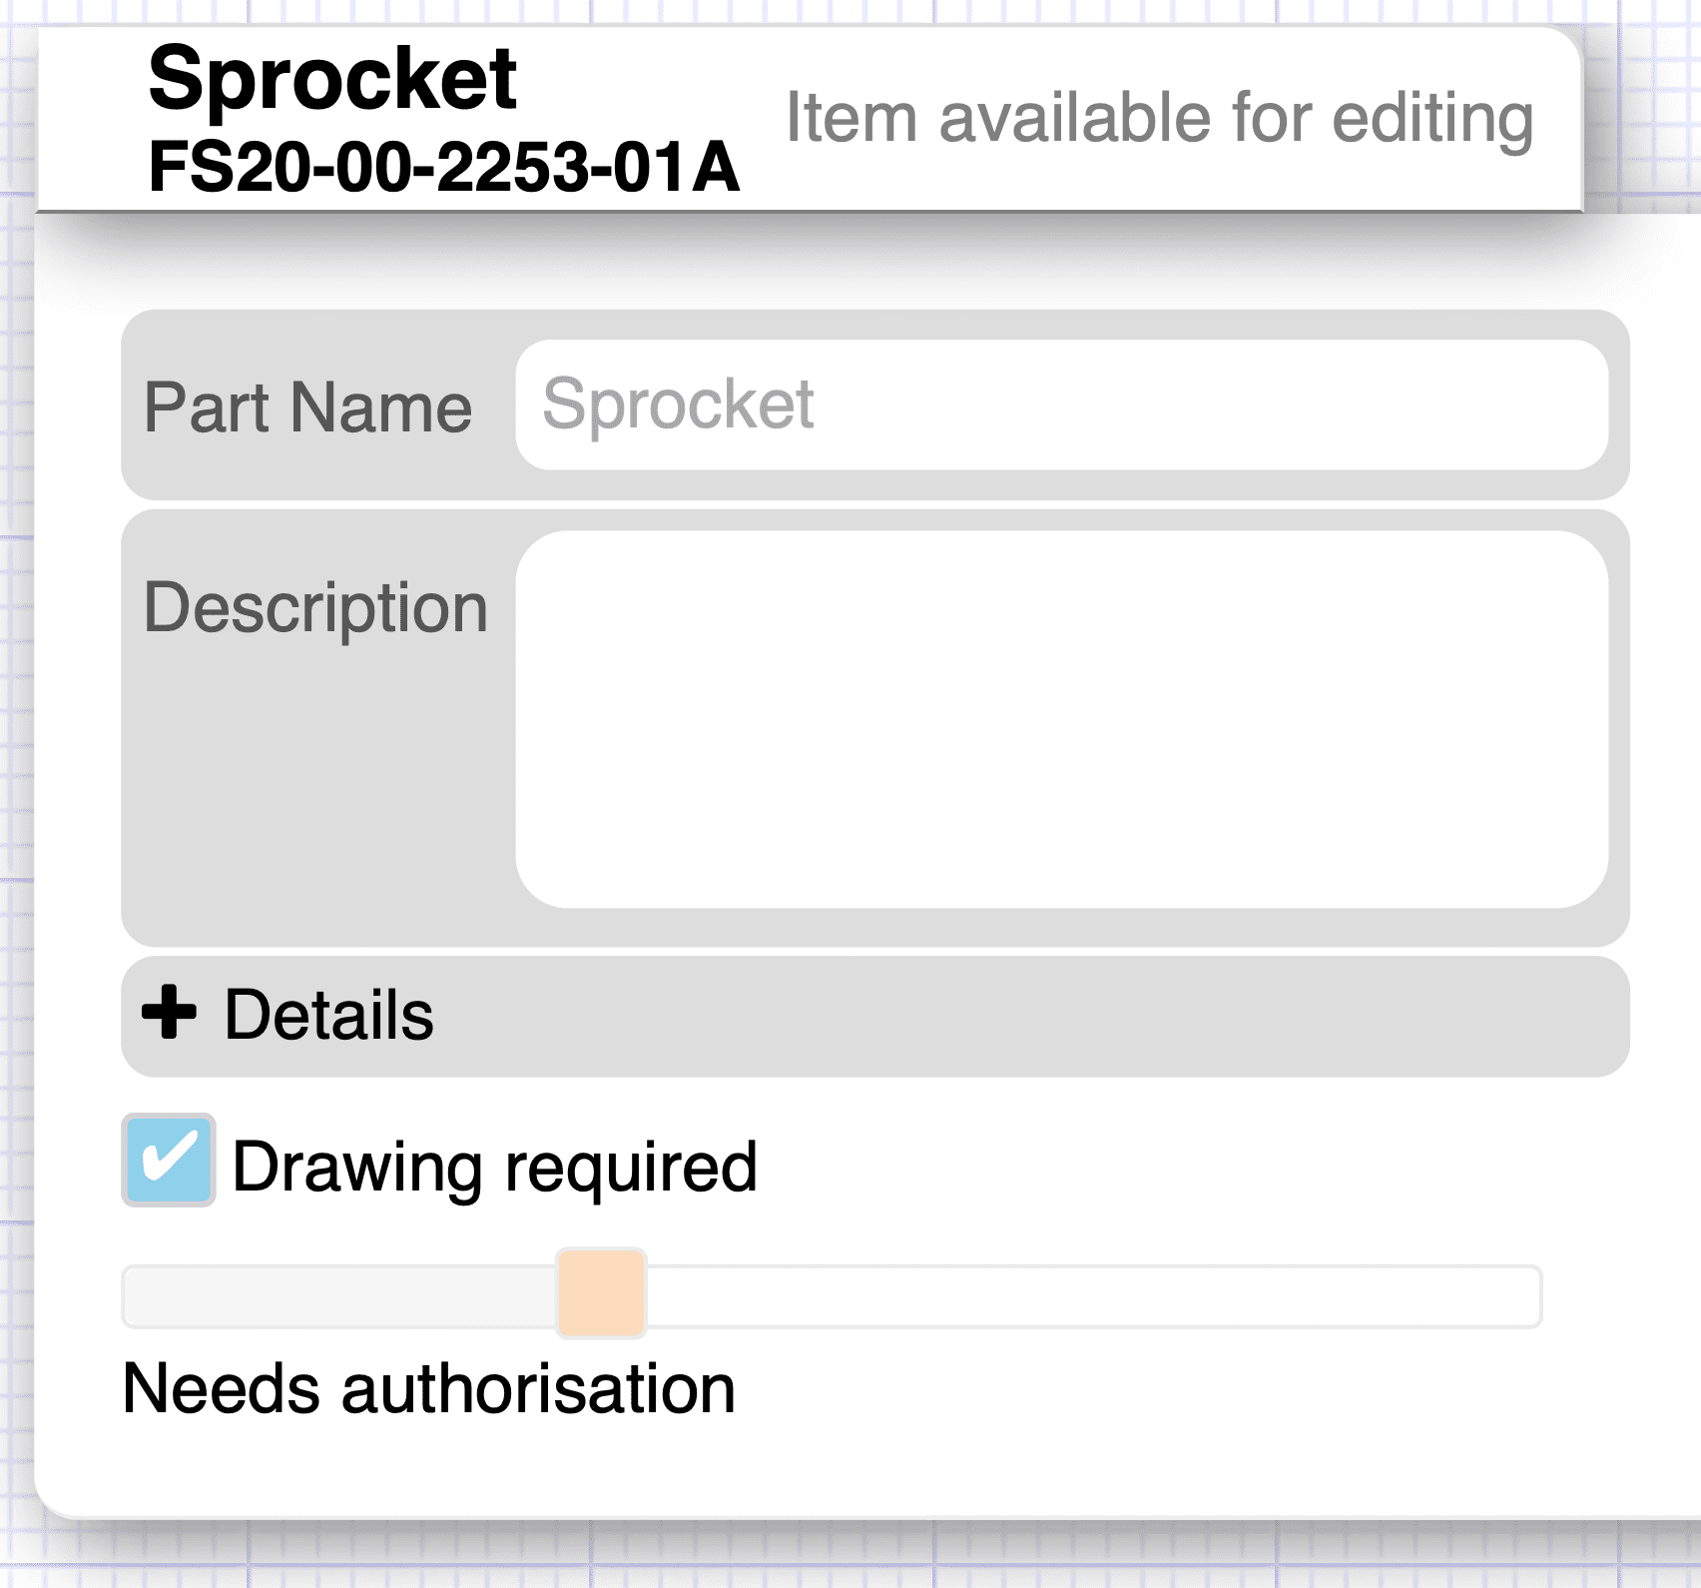1701x1588 pixels.
Task: Focus the Part Name input field
Action: click(1062, 404)
